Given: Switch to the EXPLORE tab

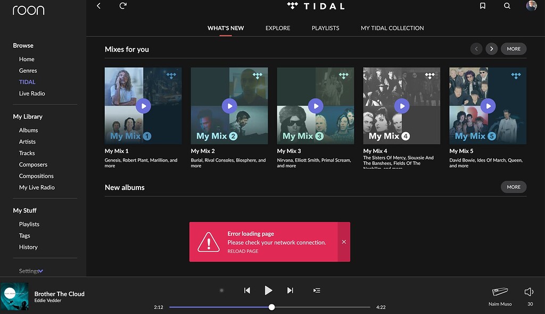Looking at the screenshot, I should (277, 28).
